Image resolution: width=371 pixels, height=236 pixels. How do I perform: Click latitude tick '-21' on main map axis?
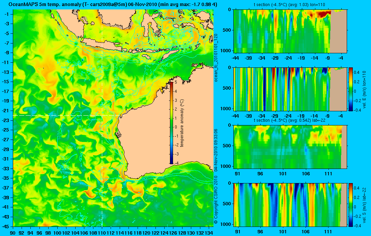point(5,111)
